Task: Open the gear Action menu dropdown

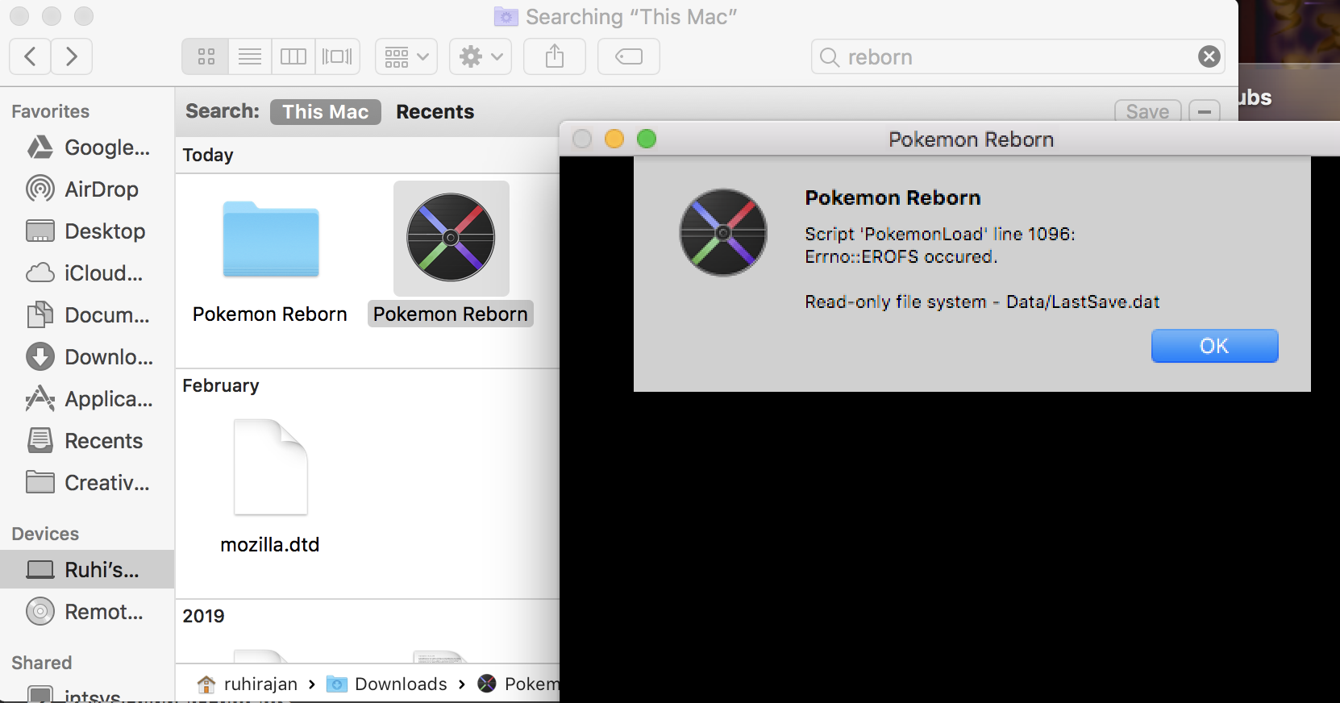Action: point(481,56)
